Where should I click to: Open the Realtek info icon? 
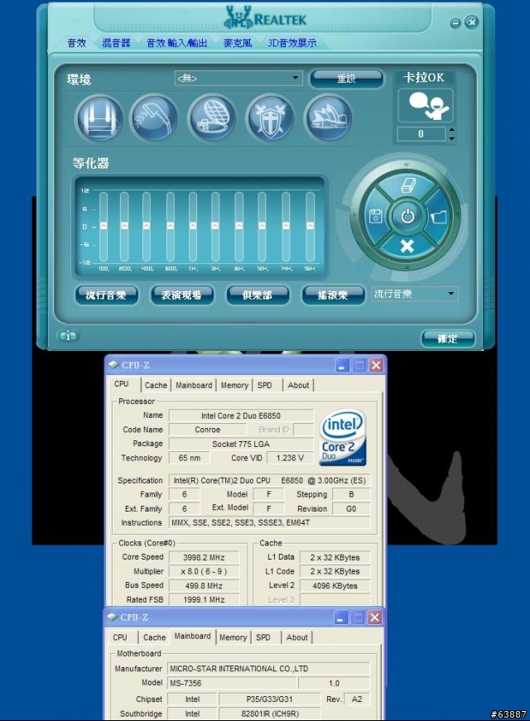coord(68,336)
